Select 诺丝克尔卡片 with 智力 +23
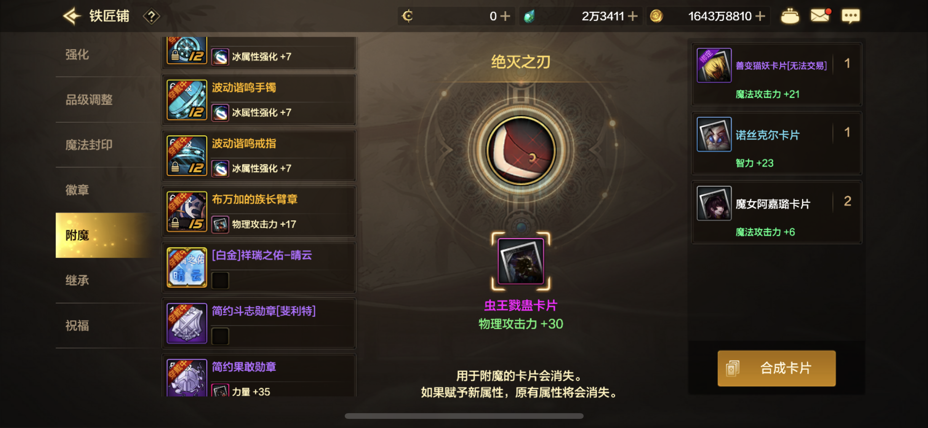Image resolution: width=928 pixels, height=428 pixels. pos(776,143)
